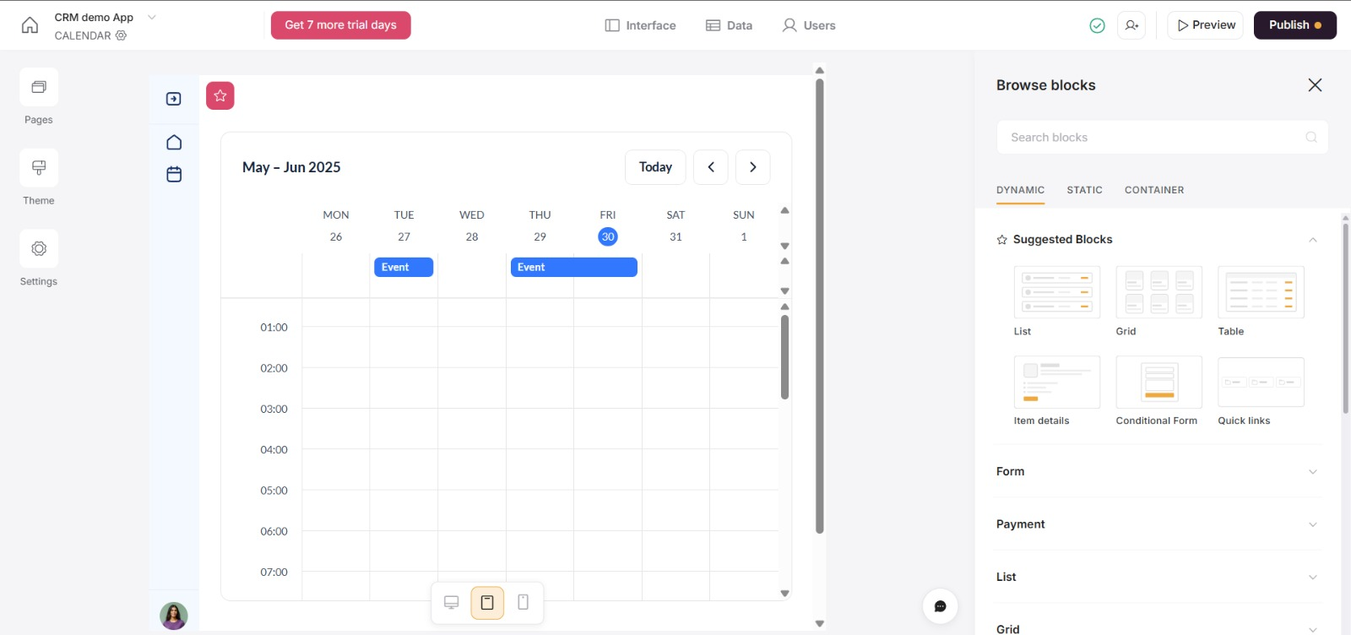Add the List block thumbnail
The image size is (1351, 635).
(x=1057, y=292)
